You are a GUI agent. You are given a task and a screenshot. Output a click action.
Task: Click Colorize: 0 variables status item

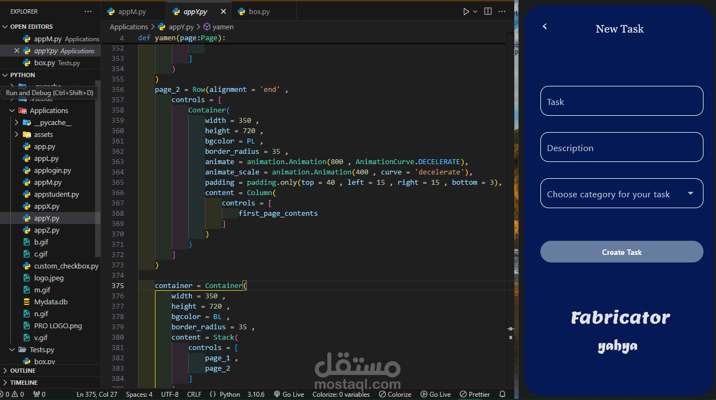click(341, 395)
